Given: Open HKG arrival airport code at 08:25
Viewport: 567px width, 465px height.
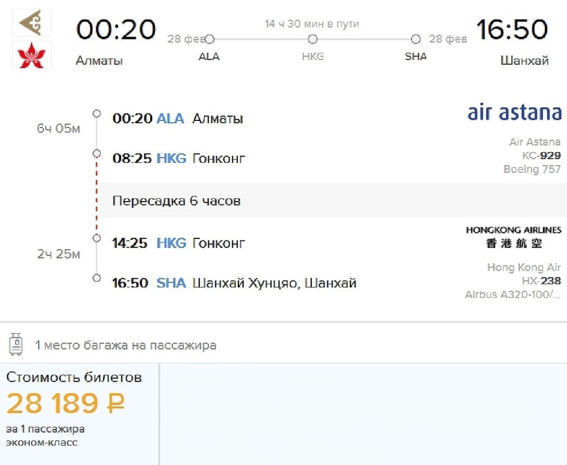Looking at the screenshot, I should pyautogui.click(x=171, y=158).
